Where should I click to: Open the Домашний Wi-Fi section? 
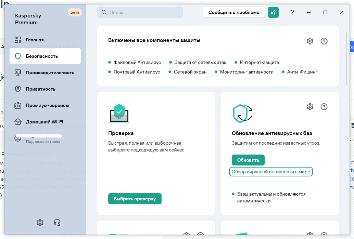[45, 122]
